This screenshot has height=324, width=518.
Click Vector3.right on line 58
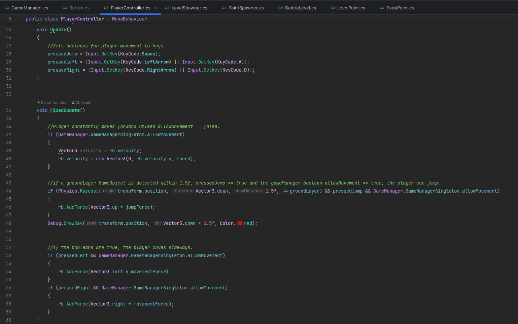(x=108, y=304)
